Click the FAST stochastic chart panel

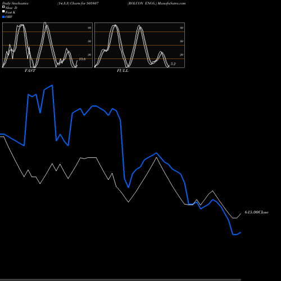(x=47, y=45)
